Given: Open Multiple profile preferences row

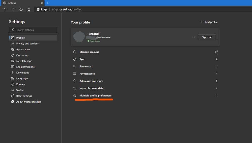Looking at the screenshot, I should click(x=145, y=96).
